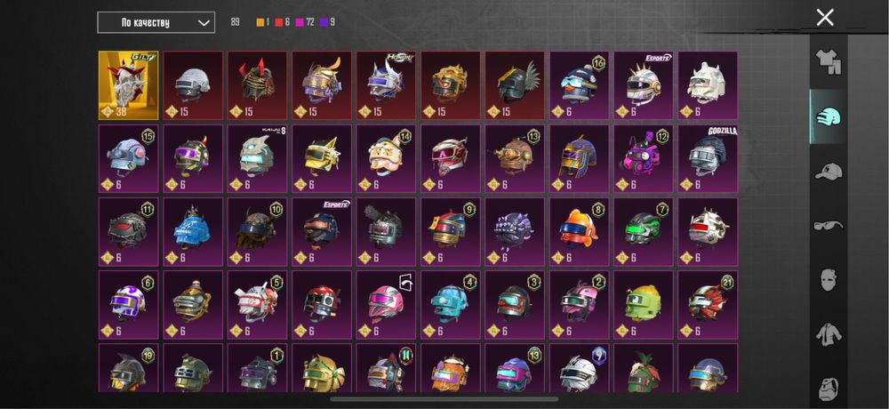Filter by red rarity count 6
This screenshot has height=409, width=889.
tap(282, 23)
